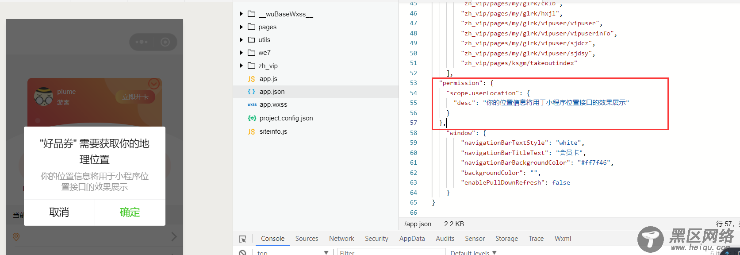Open location row right chevron

tap(174, 237)
